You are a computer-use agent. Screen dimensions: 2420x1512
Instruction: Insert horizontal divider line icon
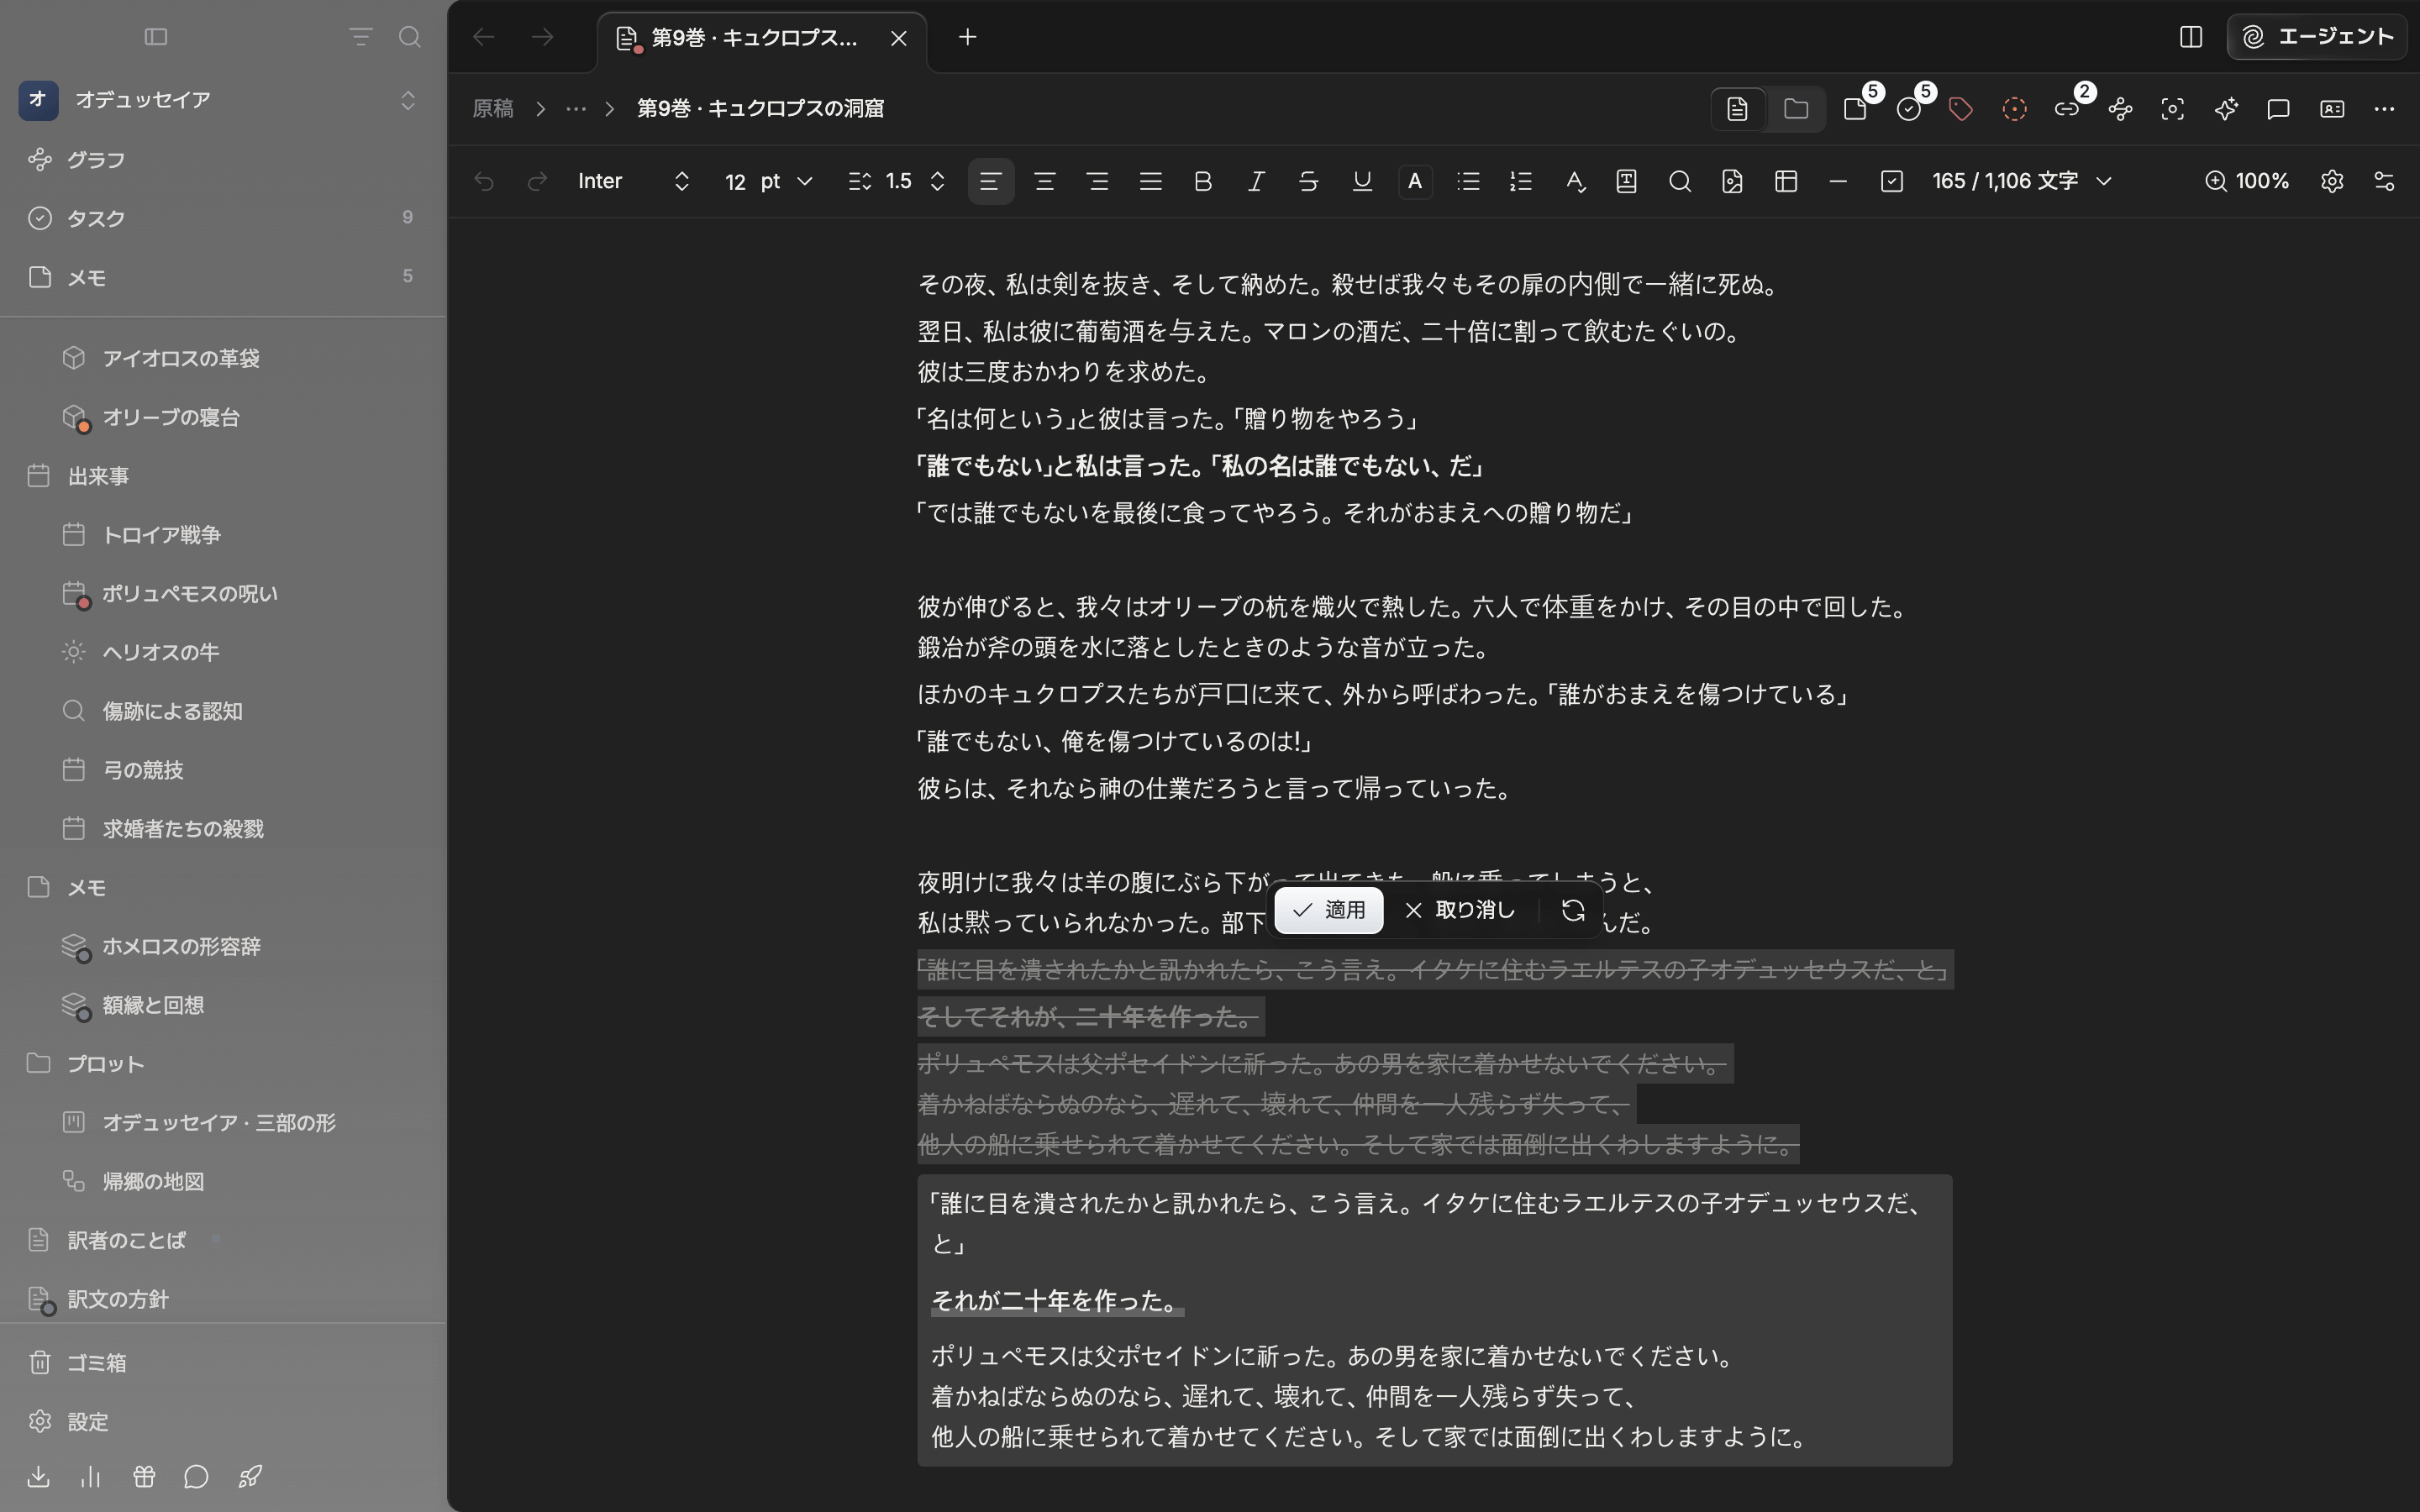[x=1838, y=181]
